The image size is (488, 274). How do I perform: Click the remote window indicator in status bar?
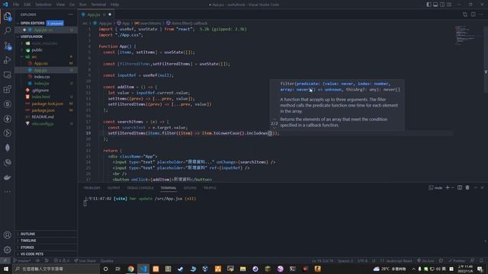[5, 260]
